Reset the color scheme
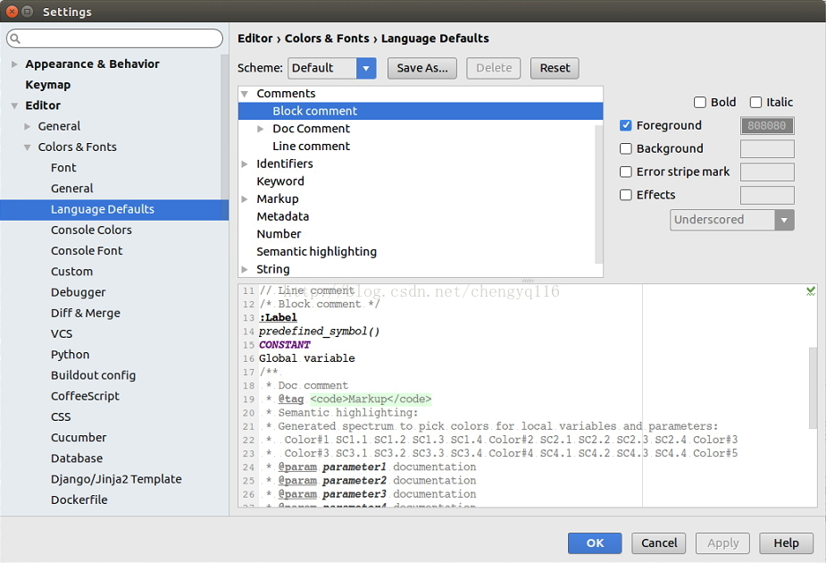826x563 pixels. click(554, 68)
